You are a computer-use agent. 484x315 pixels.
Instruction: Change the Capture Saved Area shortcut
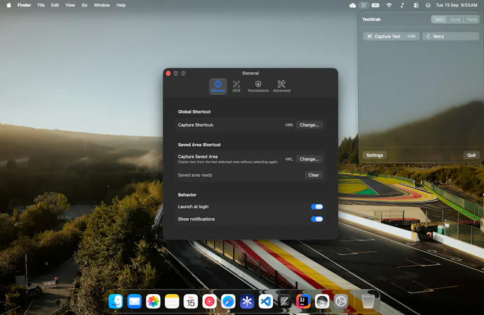(x=309, y=159)
